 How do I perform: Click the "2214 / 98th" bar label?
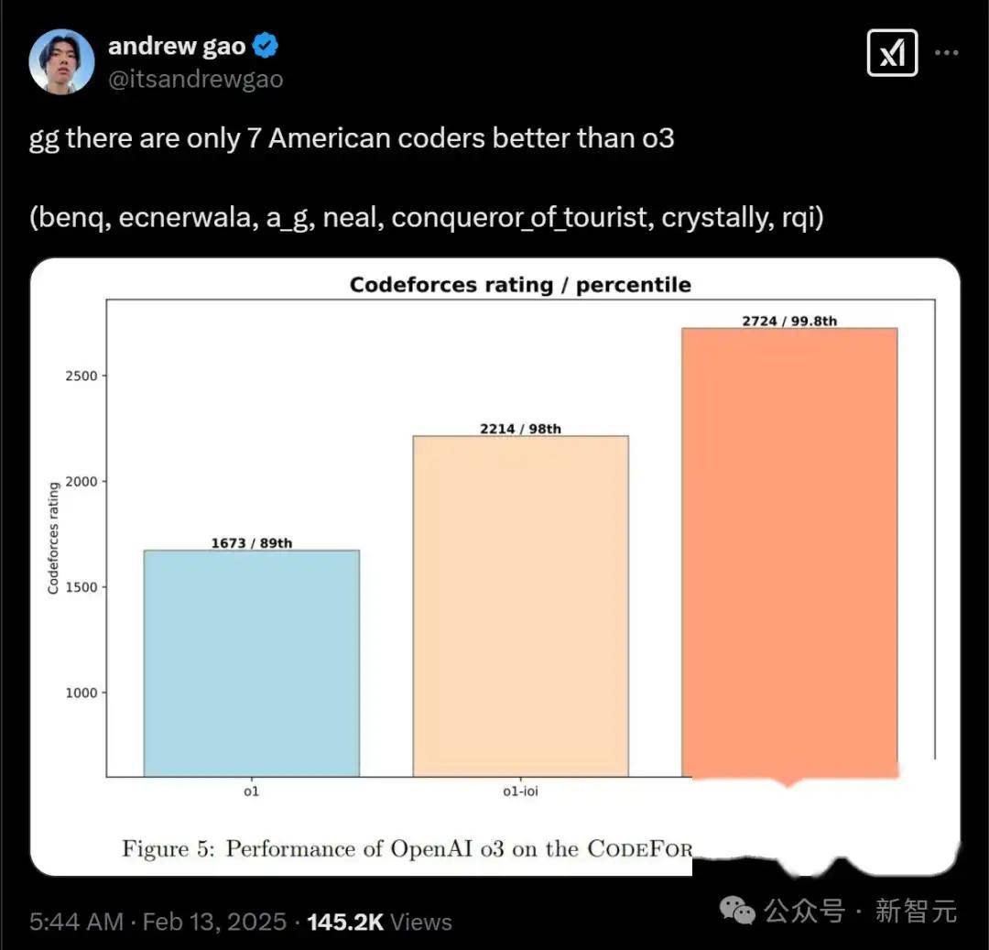(x=520, y=429)
